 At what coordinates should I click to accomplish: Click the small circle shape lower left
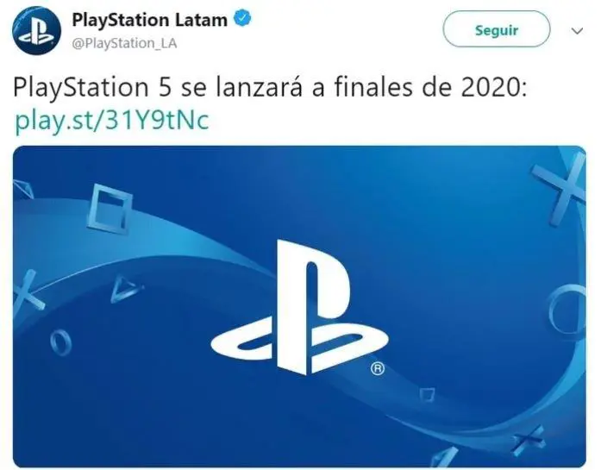61,342
